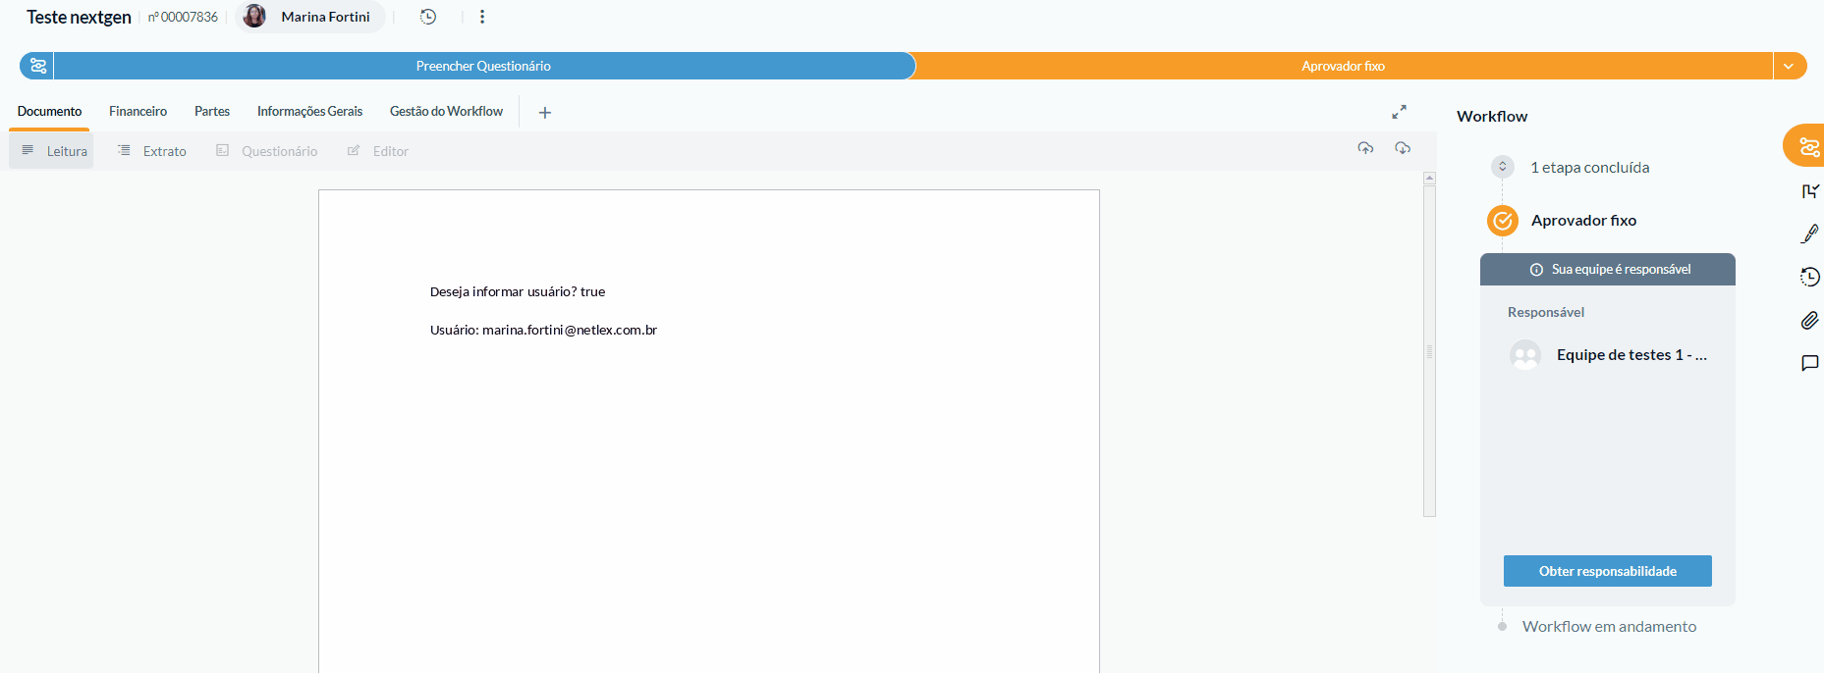Click the Usuário email line in document

(543, 330)
